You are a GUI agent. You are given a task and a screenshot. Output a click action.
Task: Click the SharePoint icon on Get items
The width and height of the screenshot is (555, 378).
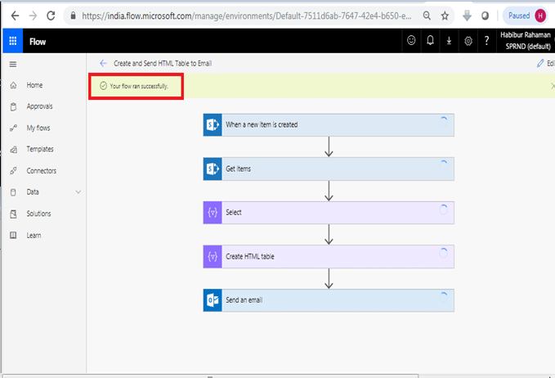pos(213,169)
